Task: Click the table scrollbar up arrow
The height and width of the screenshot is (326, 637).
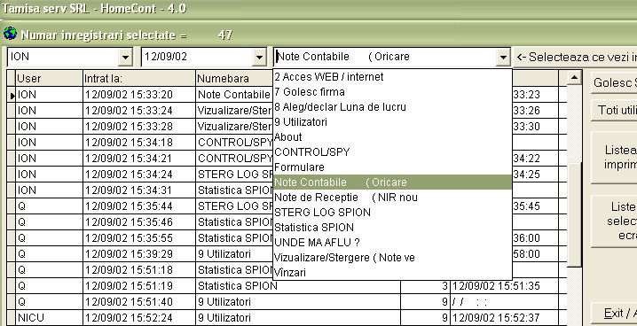Action: pyautogui.click(x=574, y=77)
